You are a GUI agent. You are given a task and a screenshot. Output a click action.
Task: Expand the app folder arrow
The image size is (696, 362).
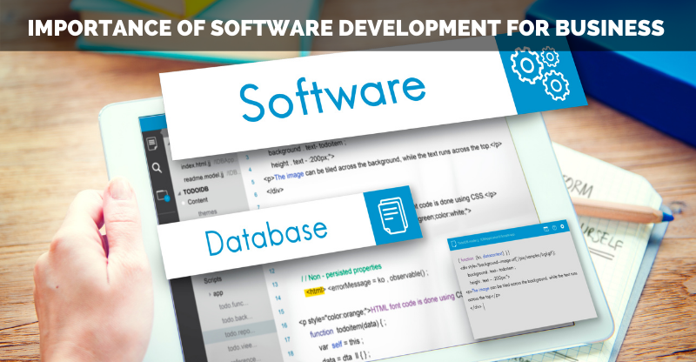pos(211,294)
